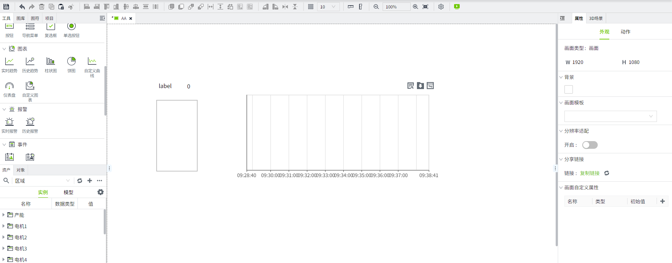Click the save icon in toolbar
Image resolution: width=672 pixels, height=263 pixels.
6,7
